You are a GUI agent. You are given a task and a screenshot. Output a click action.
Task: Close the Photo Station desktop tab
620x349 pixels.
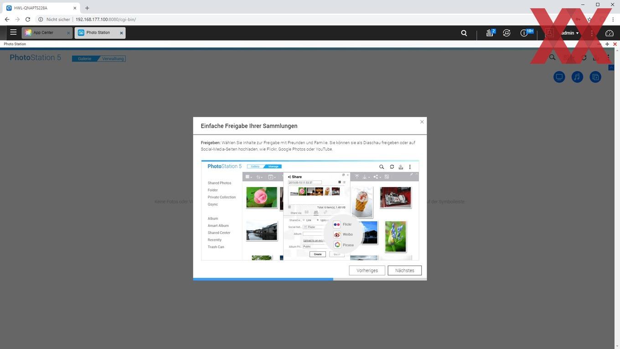click(x=121, y=33)
